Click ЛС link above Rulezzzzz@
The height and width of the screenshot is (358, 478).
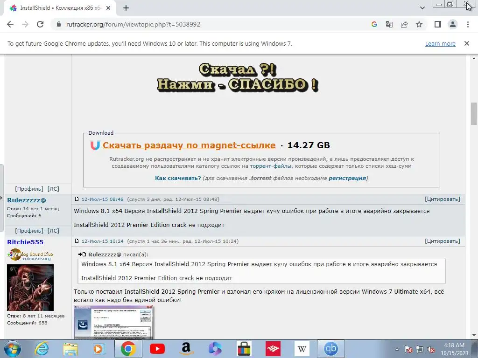(53, 189)
